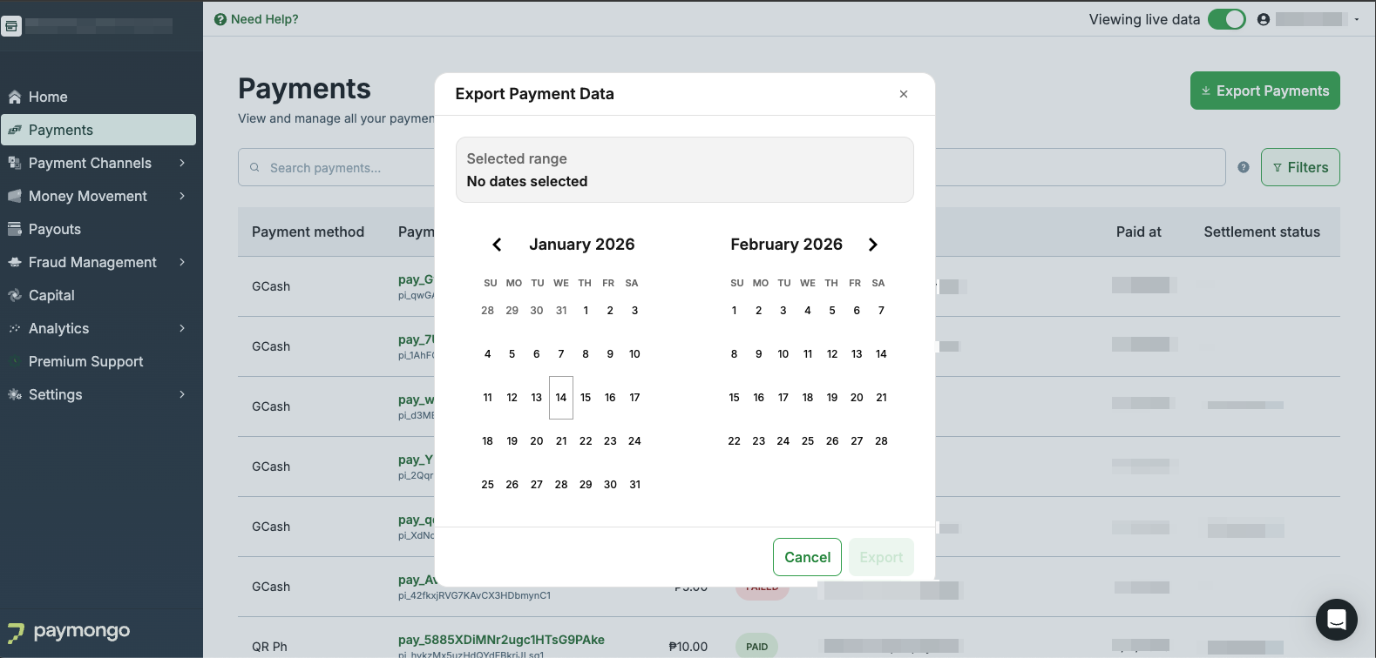Go to the previous month in calendar
Image resolution: width=1376 pixels, height=658 pixels.
coord(497,245)
